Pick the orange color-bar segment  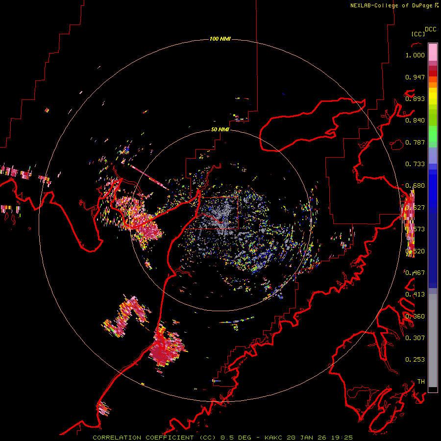[433, 85]
